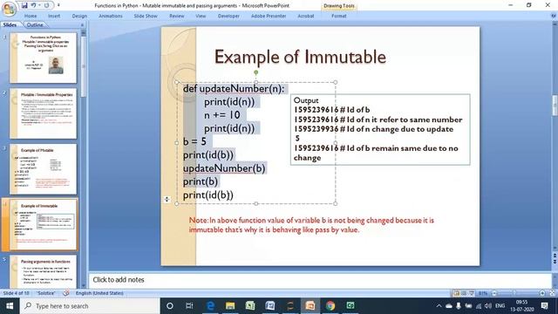Click the green rotation handle of text box
This screenshot has width=558, height=314.
[x=255, y=72]
